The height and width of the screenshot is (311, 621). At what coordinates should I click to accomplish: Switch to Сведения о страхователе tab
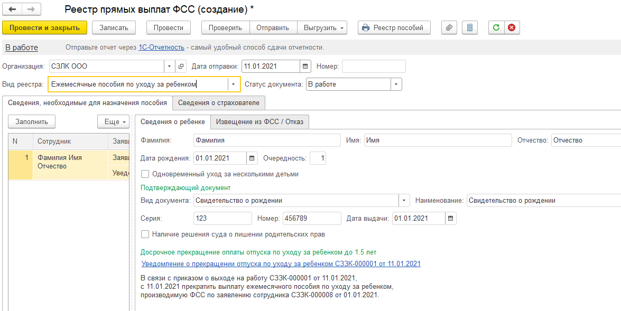click(x=219, y=102)
